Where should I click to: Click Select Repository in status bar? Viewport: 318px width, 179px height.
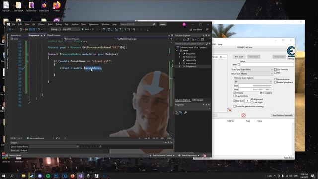(188, 156)
